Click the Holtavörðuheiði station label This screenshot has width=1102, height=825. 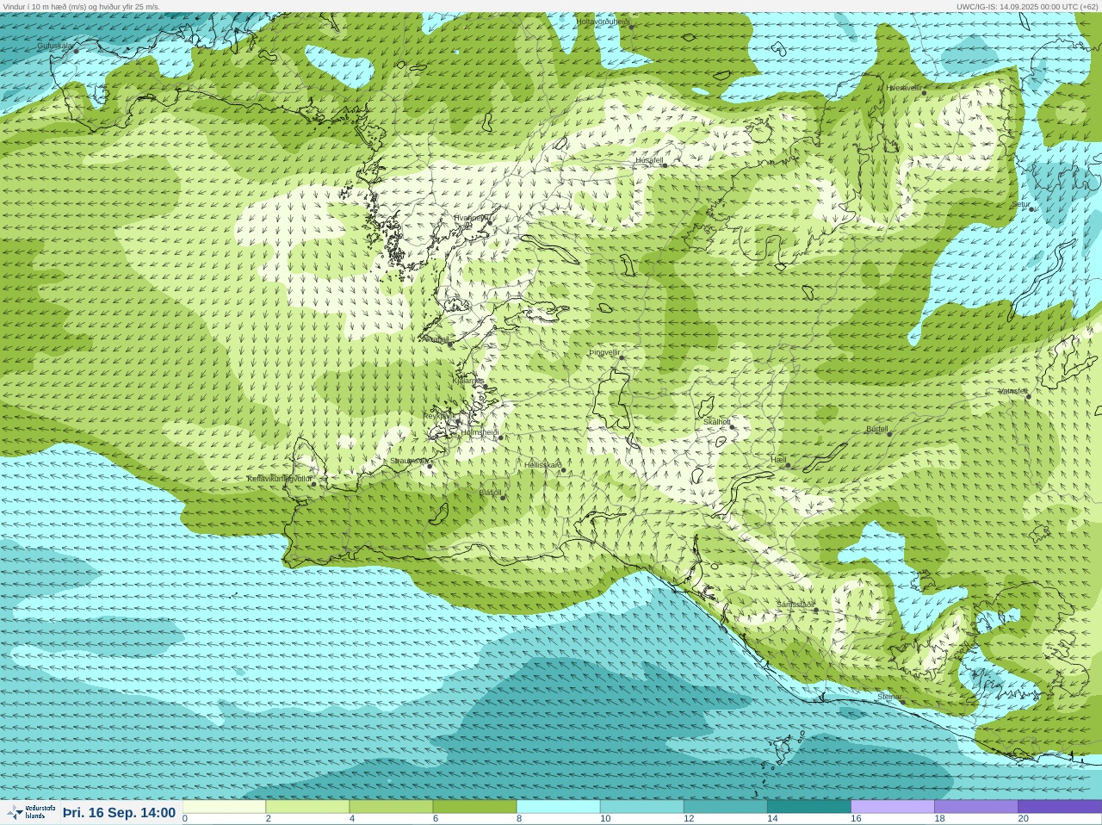tap(603, 22)
